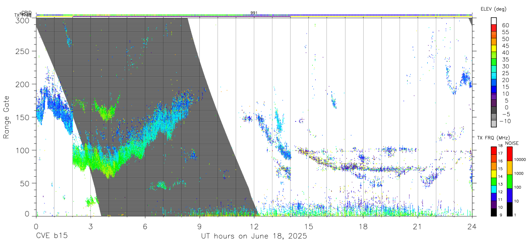
Task: Click the 991 CPID value at top
Action: (x=254, y=13)
